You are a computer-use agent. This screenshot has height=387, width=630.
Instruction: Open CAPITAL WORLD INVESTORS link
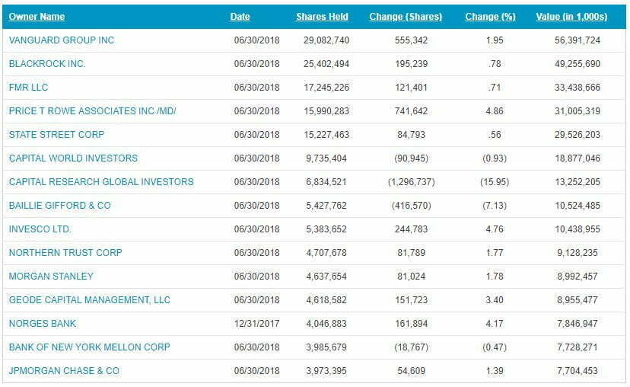tap(73, 158)
